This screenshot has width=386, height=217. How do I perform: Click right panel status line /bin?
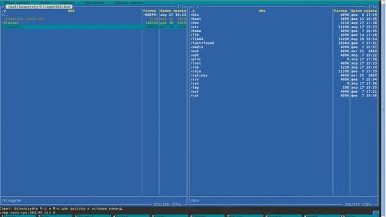(x=194, y=201)
